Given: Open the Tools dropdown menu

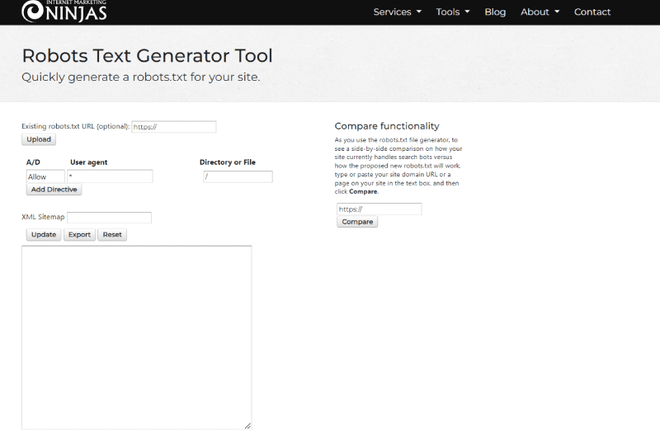Looking at the screenshot, I should 453,12.
